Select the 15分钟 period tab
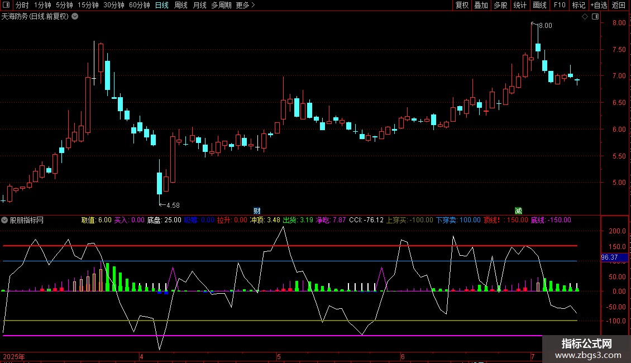 (88, 5)
